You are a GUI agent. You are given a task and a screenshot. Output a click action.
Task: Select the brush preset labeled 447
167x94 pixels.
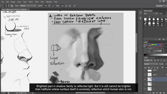162,24
